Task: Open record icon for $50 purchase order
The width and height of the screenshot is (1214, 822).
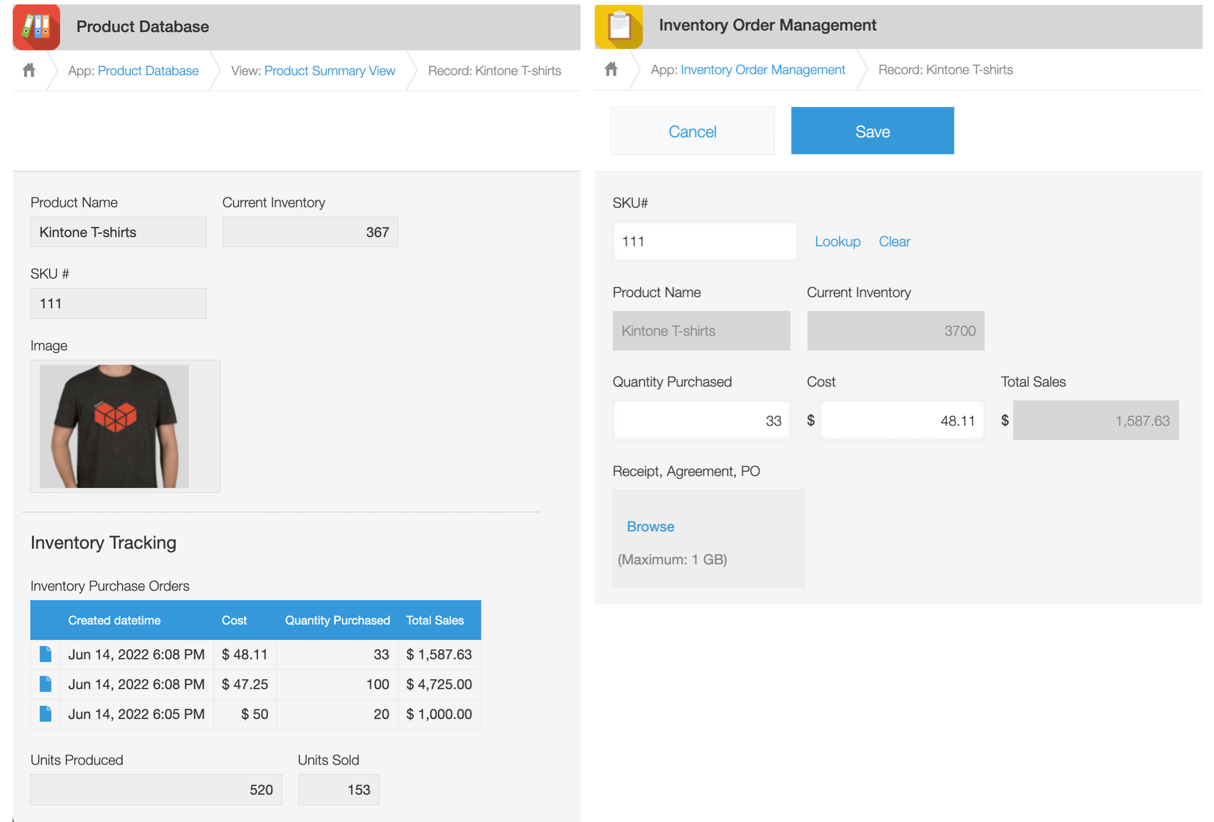Action: click(45, 714)
